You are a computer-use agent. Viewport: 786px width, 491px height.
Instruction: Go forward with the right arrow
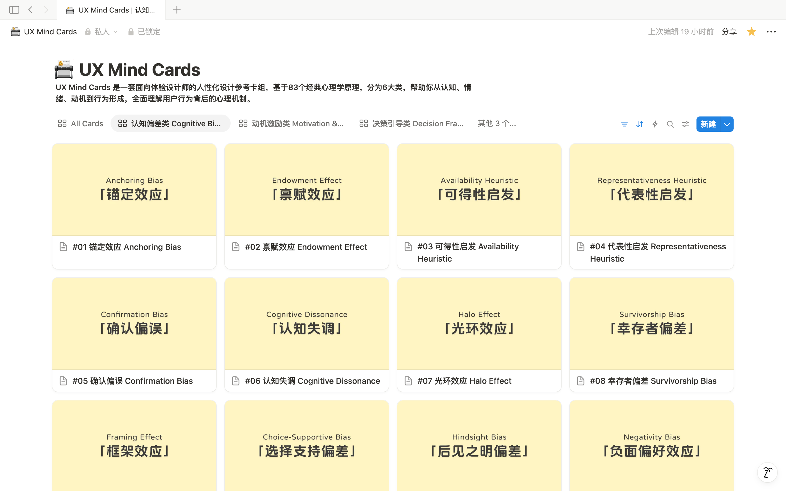[x=46, y=10]
